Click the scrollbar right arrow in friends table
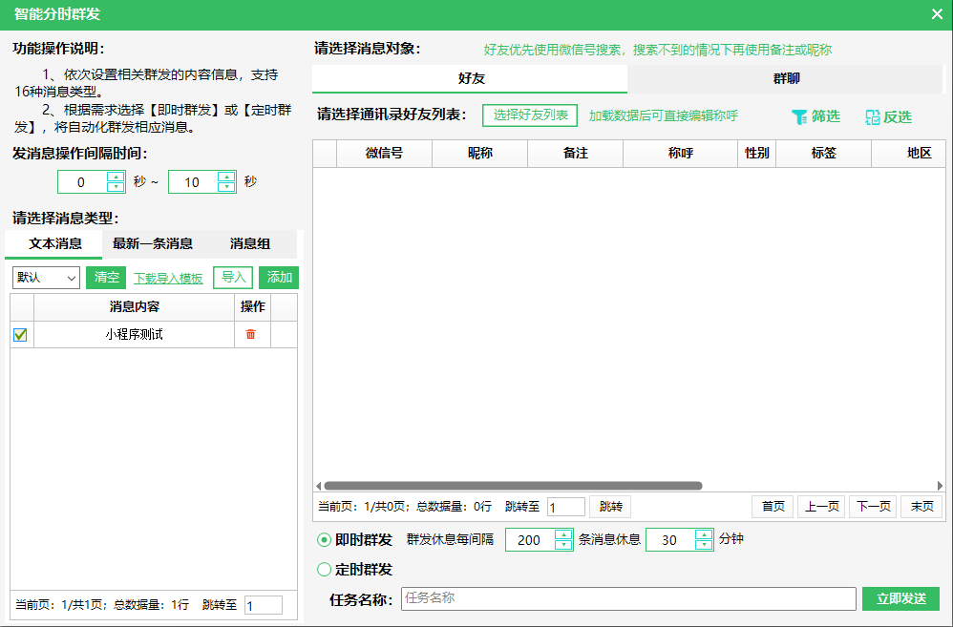953x627 pixels. (x=940, y=486)
